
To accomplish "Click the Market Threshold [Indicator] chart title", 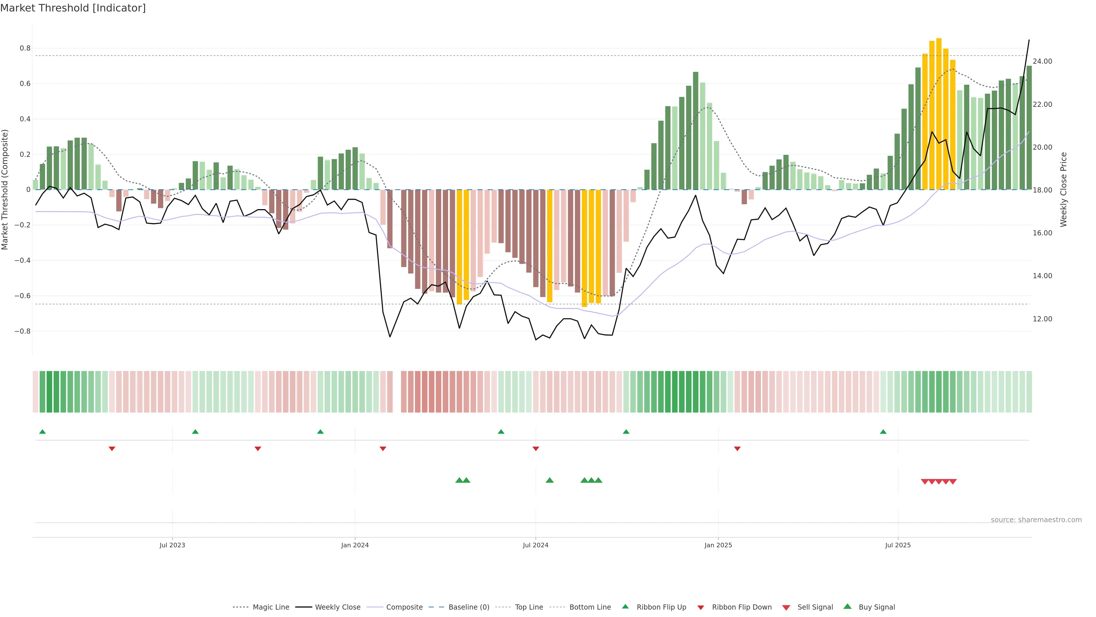I will click(x=73, y=8).
